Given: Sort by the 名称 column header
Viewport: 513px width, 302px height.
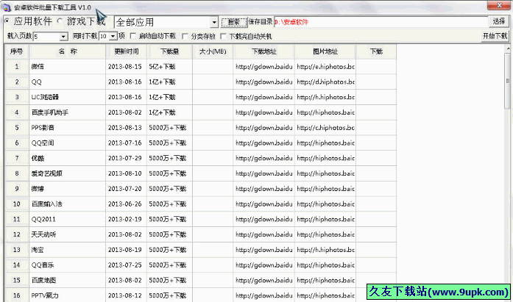Looking at the screenshot, I should click(68, 51).
